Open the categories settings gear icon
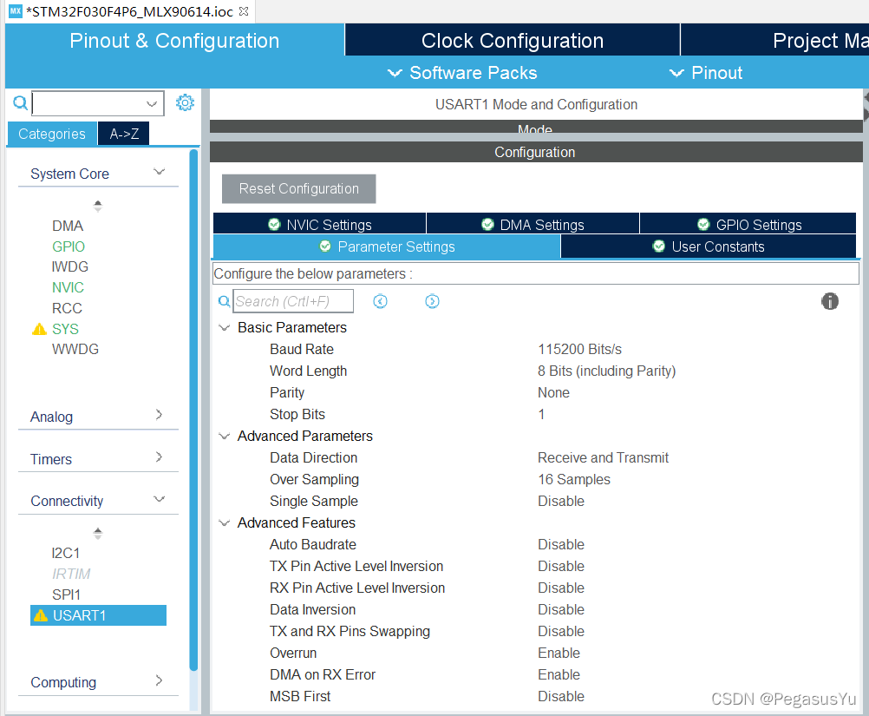 click(185, 102)
